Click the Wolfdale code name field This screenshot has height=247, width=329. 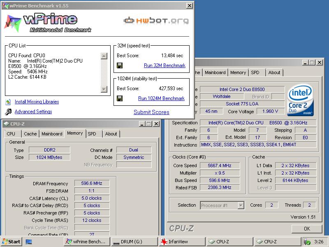[x=222, y=96]
